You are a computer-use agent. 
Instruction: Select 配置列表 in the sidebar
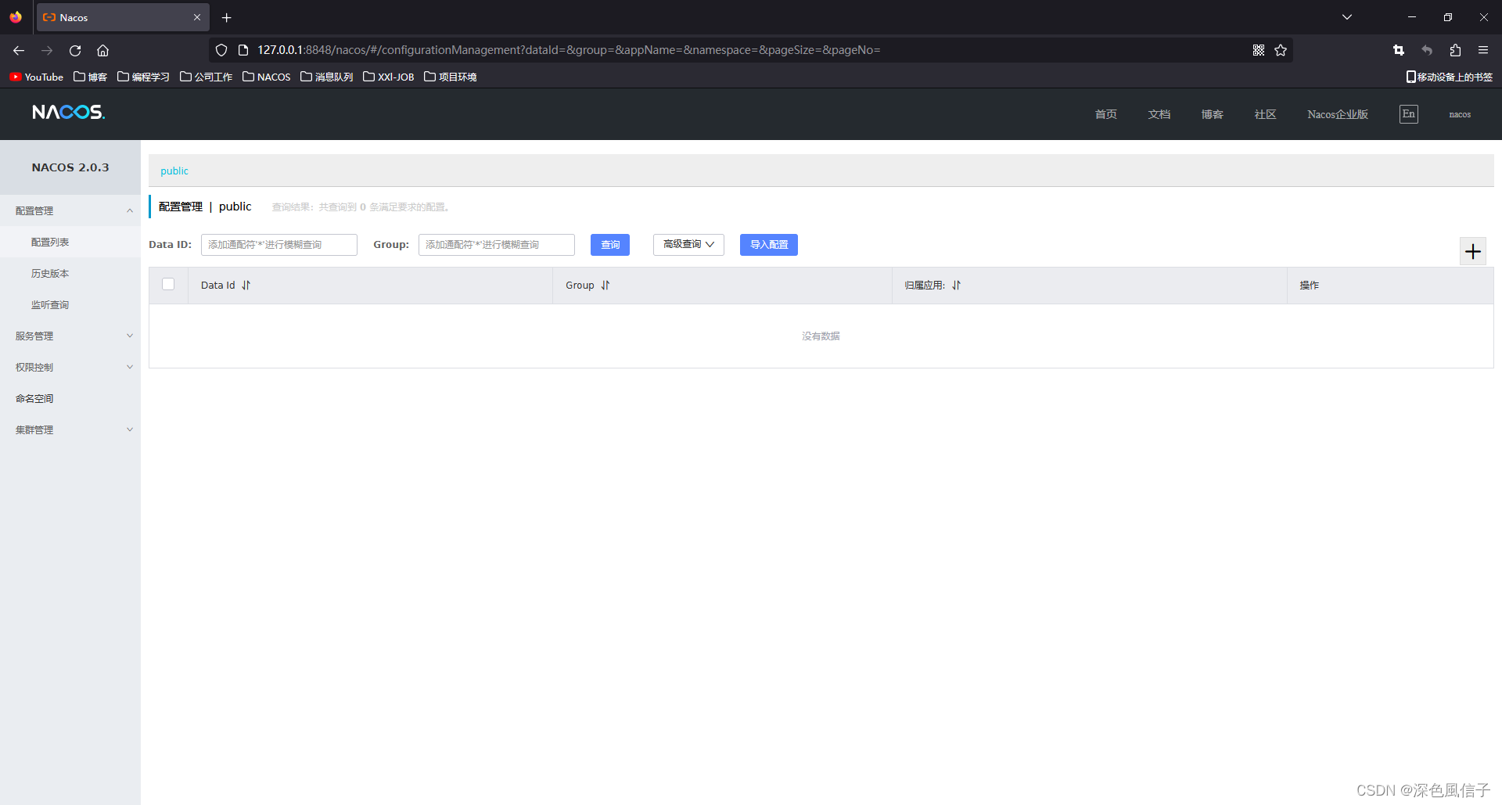50,242
